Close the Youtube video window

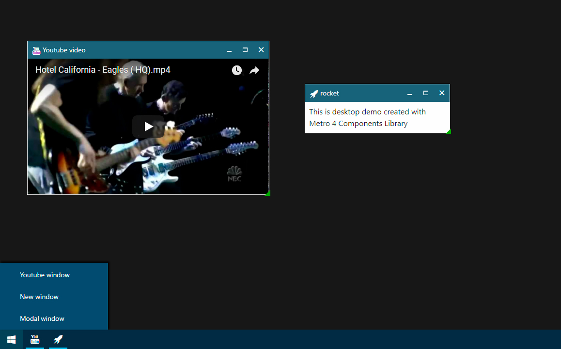coord(261,50)
